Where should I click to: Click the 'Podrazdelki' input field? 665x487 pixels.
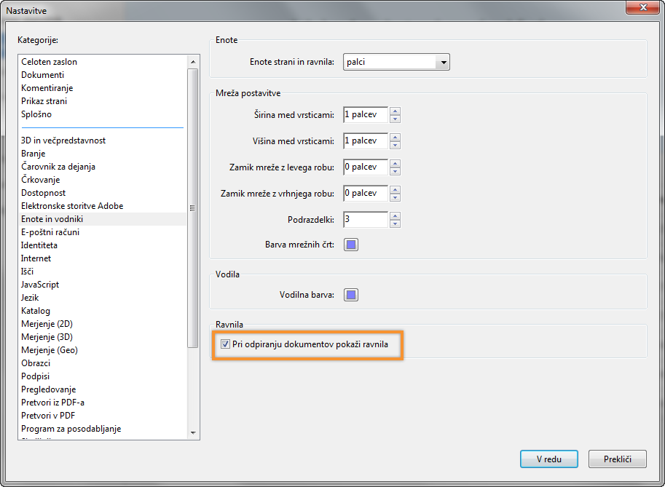point(366,220)
